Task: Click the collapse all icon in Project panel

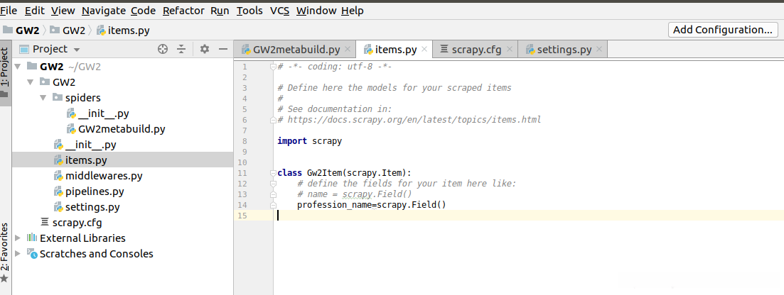Action: [x=181, y=49]
